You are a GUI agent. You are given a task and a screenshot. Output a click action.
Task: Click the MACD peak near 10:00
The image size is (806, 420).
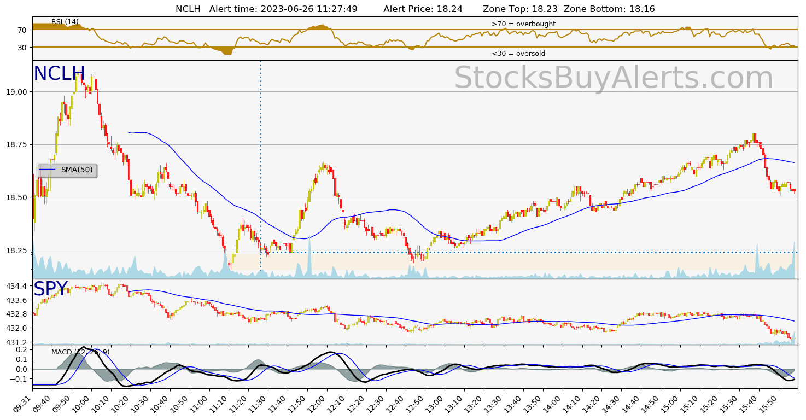click(83, 348)
